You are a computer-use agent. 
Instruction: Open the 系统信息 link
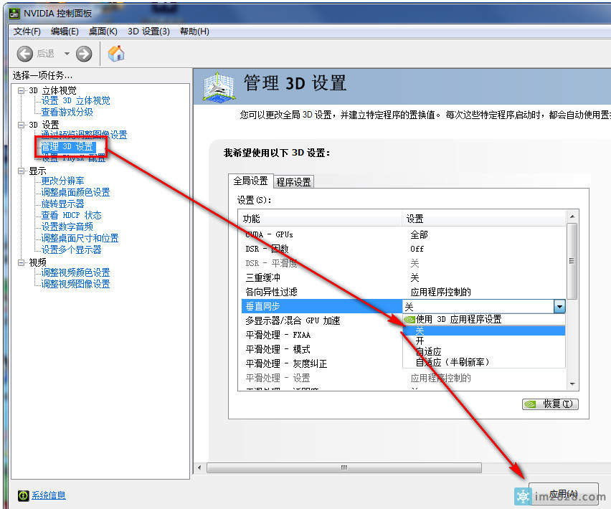[x=49, y=495]
